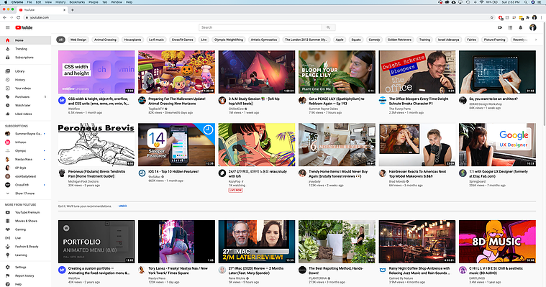546x287 pixels.
Task: Open the Webflow channel avatar under CSS video
Action: pyautogui.click(x=62, y=101)
